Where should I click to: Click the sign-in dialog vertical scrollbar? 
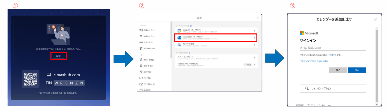point(377,66)
